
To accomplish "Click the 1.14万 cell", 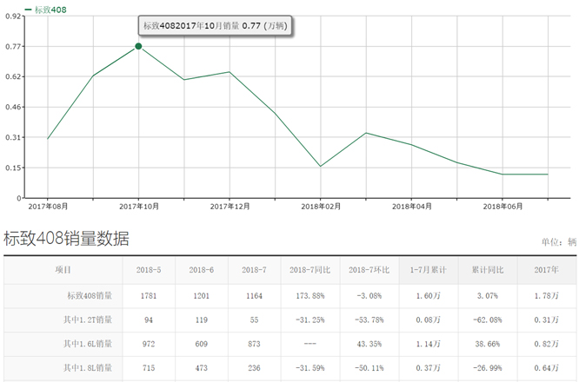I will pos(429,344).
